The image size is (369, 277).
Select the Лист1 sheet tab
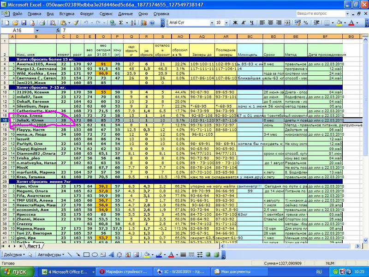pos(33,247)
